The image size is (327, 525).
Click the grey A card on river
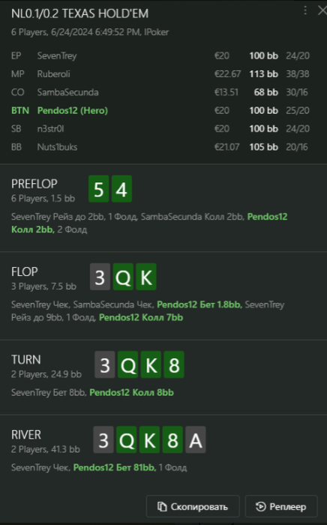196,439
